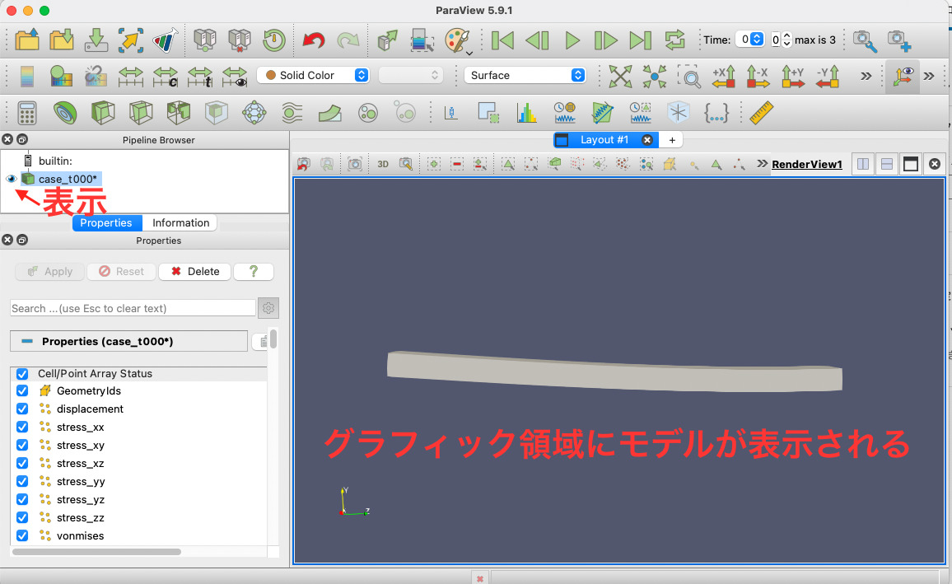The image size is (952, 584).
Task: Open the Solid Color dropdown
Action: click(313, 74)
